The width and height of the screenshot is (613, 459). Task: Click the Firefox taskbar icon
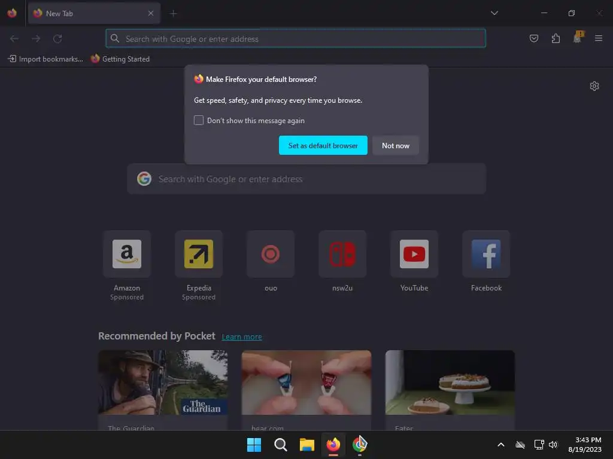333,445
